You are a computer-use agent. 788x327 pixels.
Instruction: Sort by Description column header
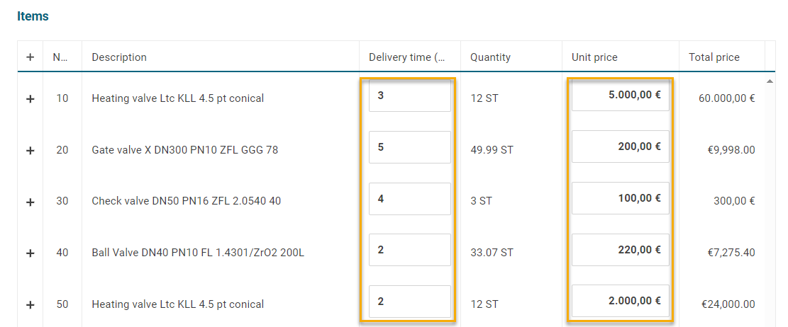(119, 57)
